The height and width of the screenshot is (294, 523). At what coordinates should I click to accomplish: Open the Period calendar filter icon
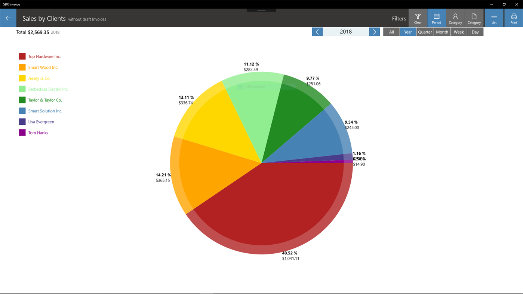point(436,17)
